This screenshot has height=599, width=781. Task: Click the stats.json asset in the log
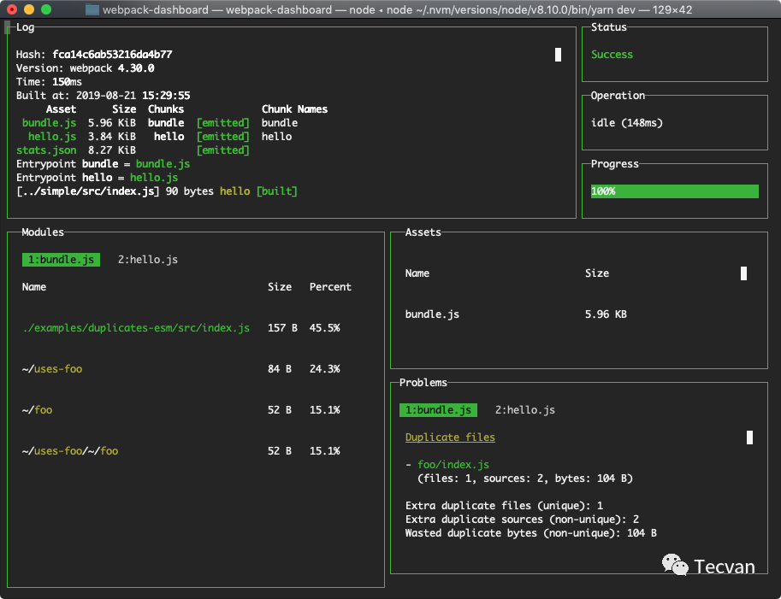click(x=46, y=150)
